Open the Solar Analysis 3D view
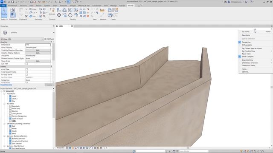Image resolution: width=273 pixels, height=153 pixels. [17, 119]
